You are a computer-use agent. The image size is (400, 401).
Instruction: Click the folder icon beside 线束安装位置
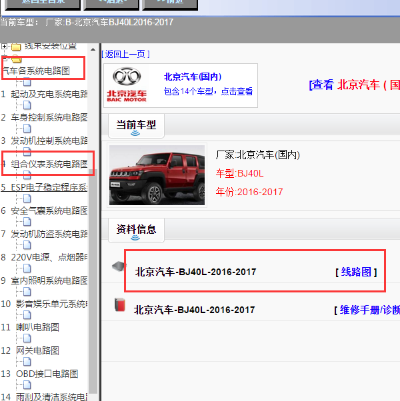pos(16,47)
